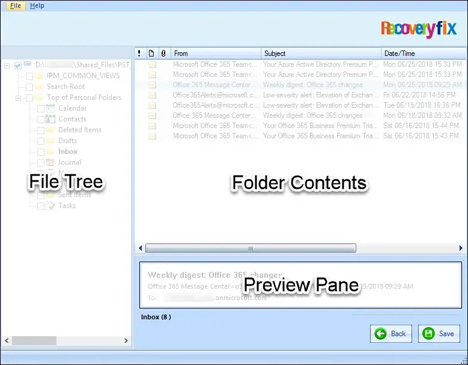Check the Tasks folder checkbox

pos(41,206)
